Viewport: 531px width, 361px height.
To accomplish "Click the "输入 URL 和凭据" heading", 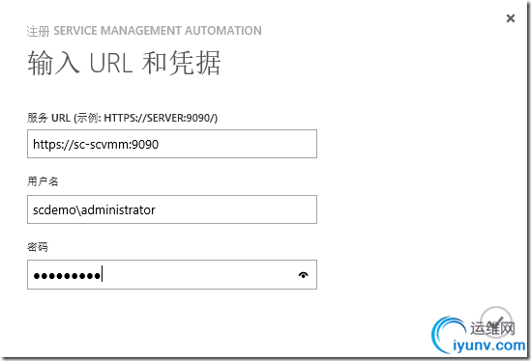I will coord(124,63).
